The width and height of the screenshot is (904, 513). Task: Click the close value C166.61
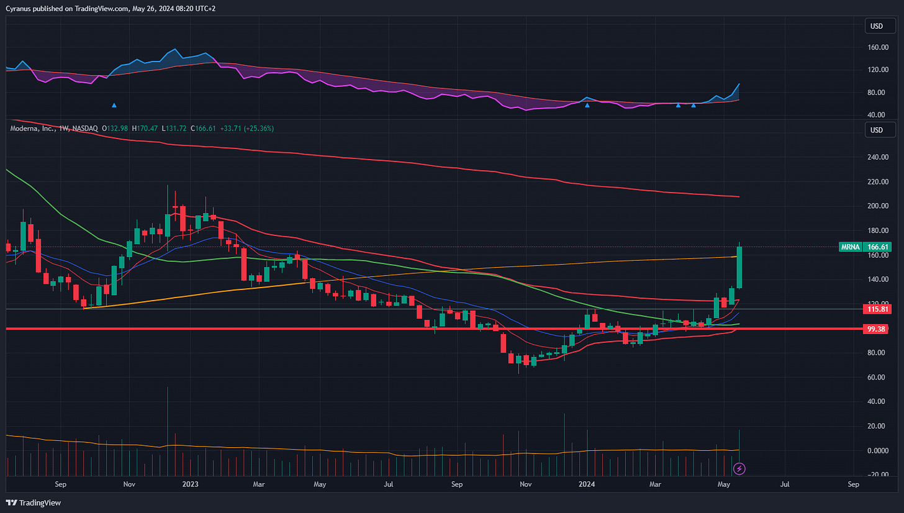coord(204,129)
